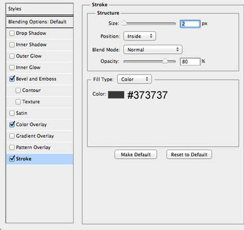
Task: Select the Color Overlay row label
Action: click(31, 125)
